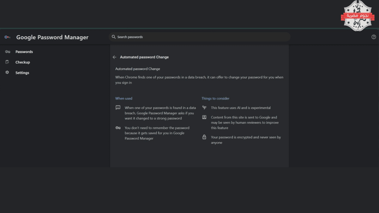The image size is (379, 213).
Task: Go back using the left arrow icon
Action: [x=114, y=57]
